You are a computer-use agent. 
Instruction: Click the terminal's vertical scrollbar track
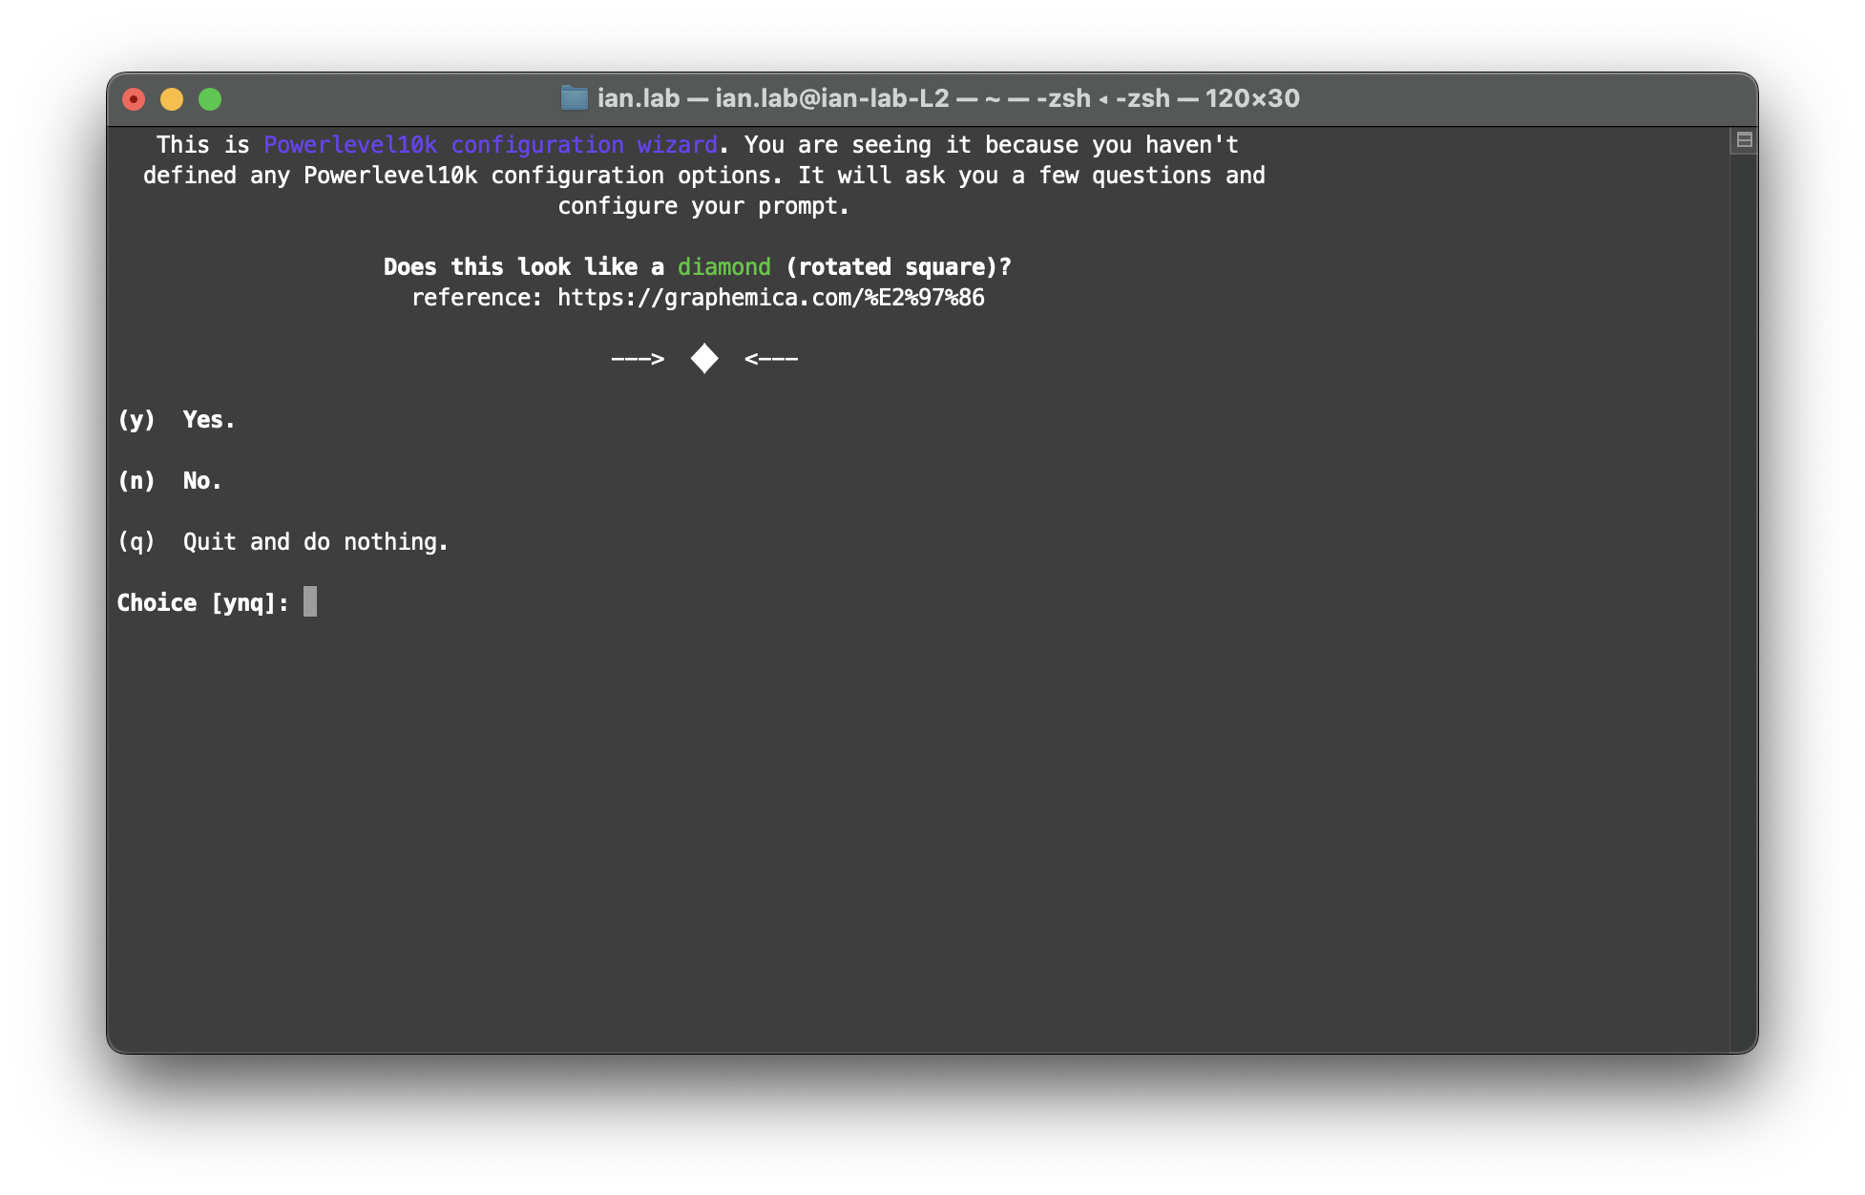click(x=1743, y=592)
